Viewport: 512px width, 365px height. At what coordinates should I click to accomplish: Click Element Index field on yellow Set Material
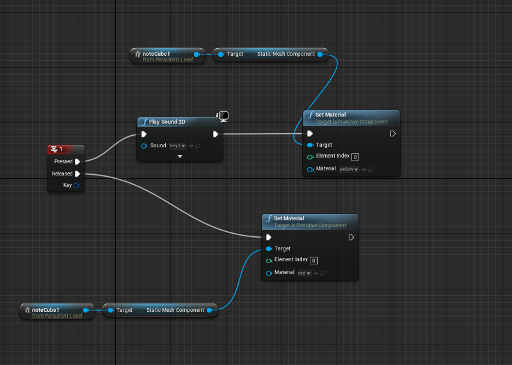(355, 157)
